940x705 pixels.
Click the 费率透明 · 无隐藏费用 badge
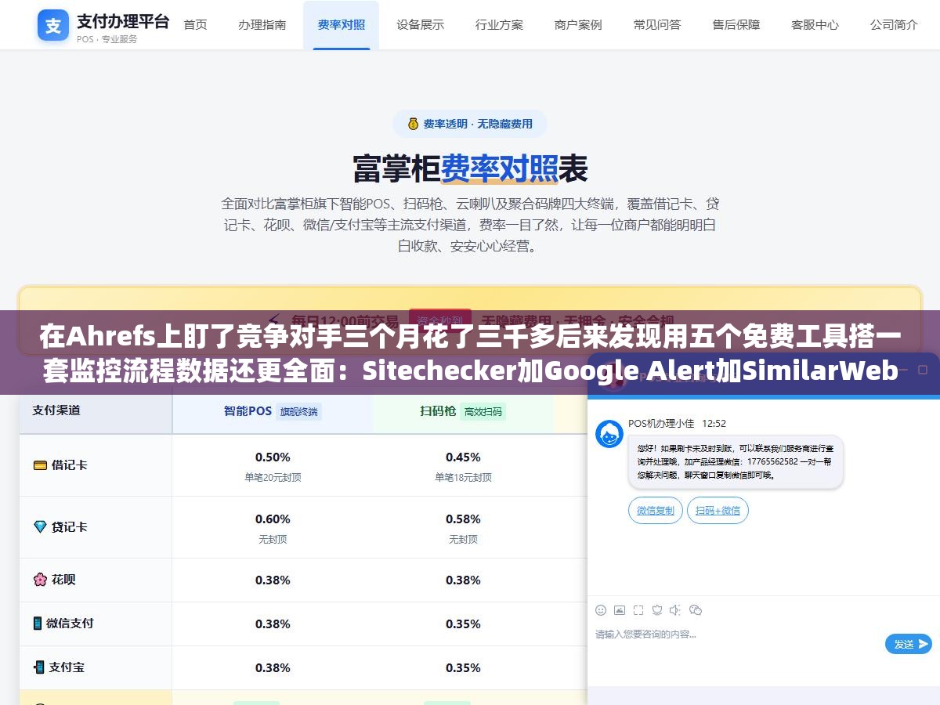click(x=470, y=124)
